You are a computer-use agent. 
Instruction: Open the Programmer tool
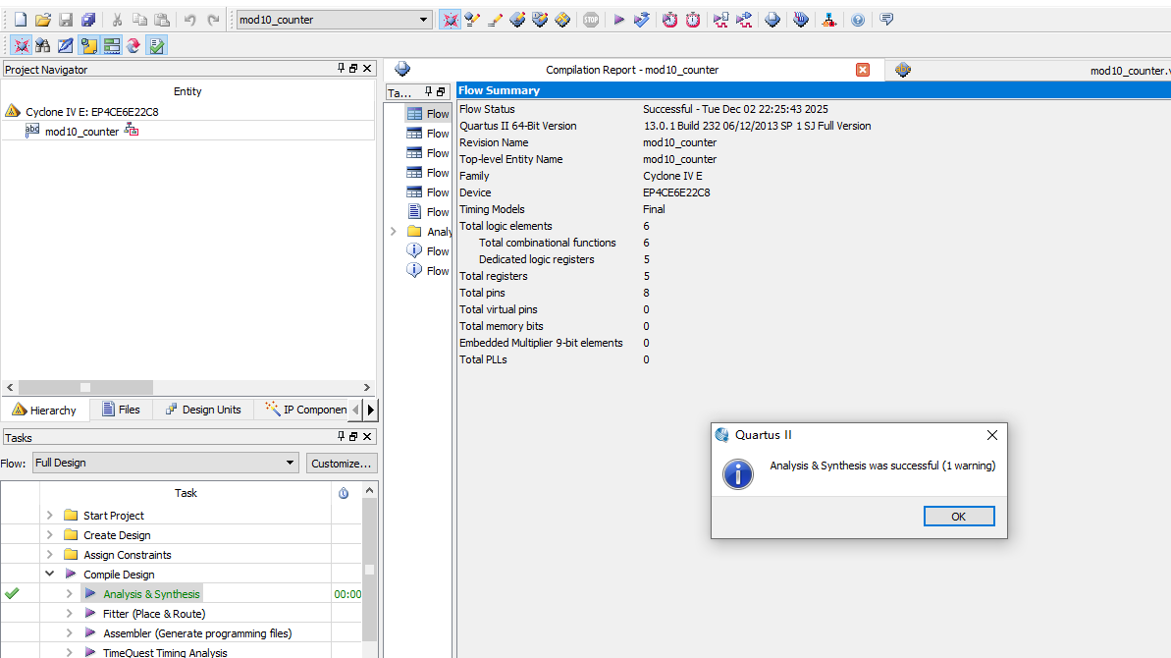(801, 20)
